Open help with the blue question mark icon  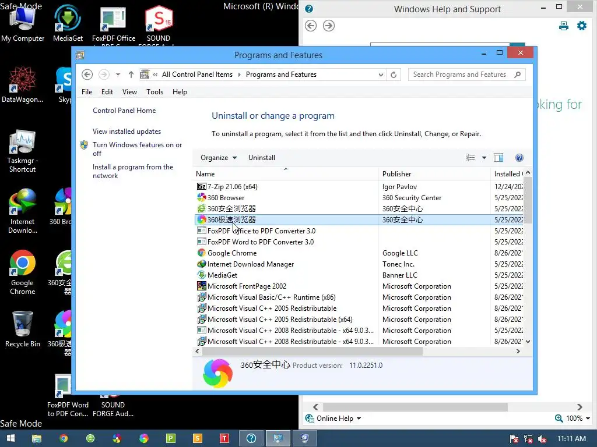tap(519, 158)
